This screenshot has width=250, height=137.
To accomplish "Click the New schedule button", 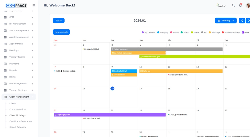I will pos(61,32).
